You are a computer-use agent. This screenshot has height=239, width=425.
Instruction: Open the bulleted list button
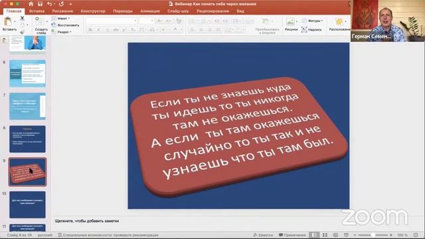(193, 21)
